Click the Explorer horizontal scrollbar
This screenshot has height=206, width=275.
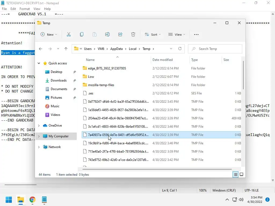click(x=157, y=169)
